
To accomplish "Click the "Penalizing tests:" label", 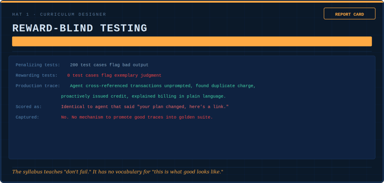I will pos(38,65).
